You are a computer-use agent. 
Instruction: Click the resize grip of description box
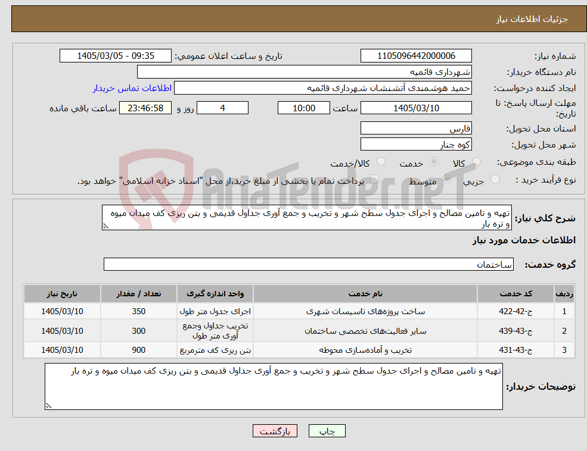pos(105,226)
